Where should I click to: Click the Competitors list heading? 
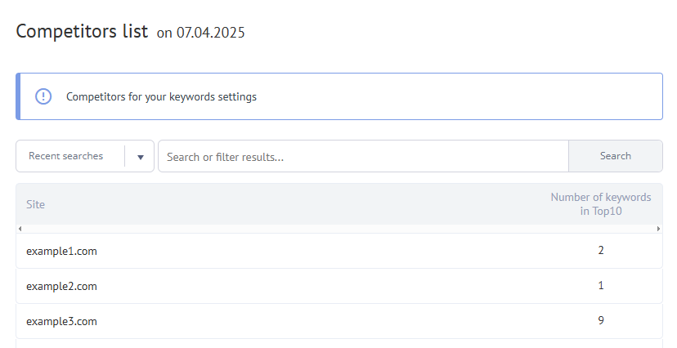pos(82,32)
